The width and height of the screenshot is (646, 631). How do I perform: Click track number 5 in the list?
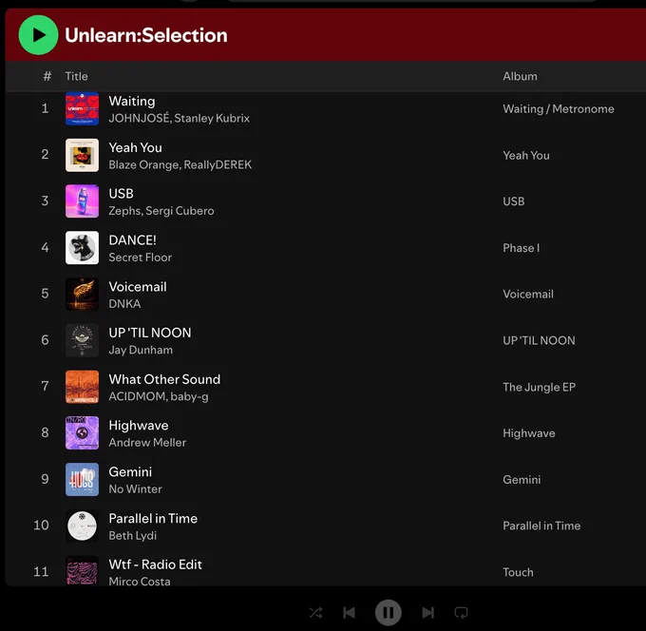point(45,294)
